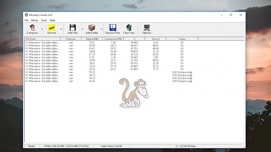The image size is (271, 152).
Task: Select the Normal compression level icon
Action: pyautogui.click(x=52, y=28)
